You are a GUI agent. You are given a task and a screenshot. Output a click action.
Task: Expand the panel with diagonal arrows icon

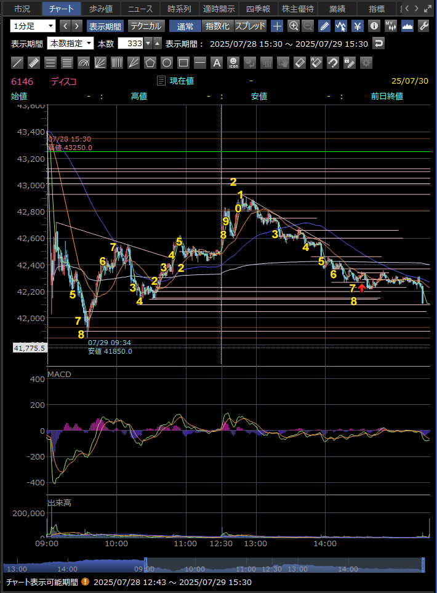[428, 9]
